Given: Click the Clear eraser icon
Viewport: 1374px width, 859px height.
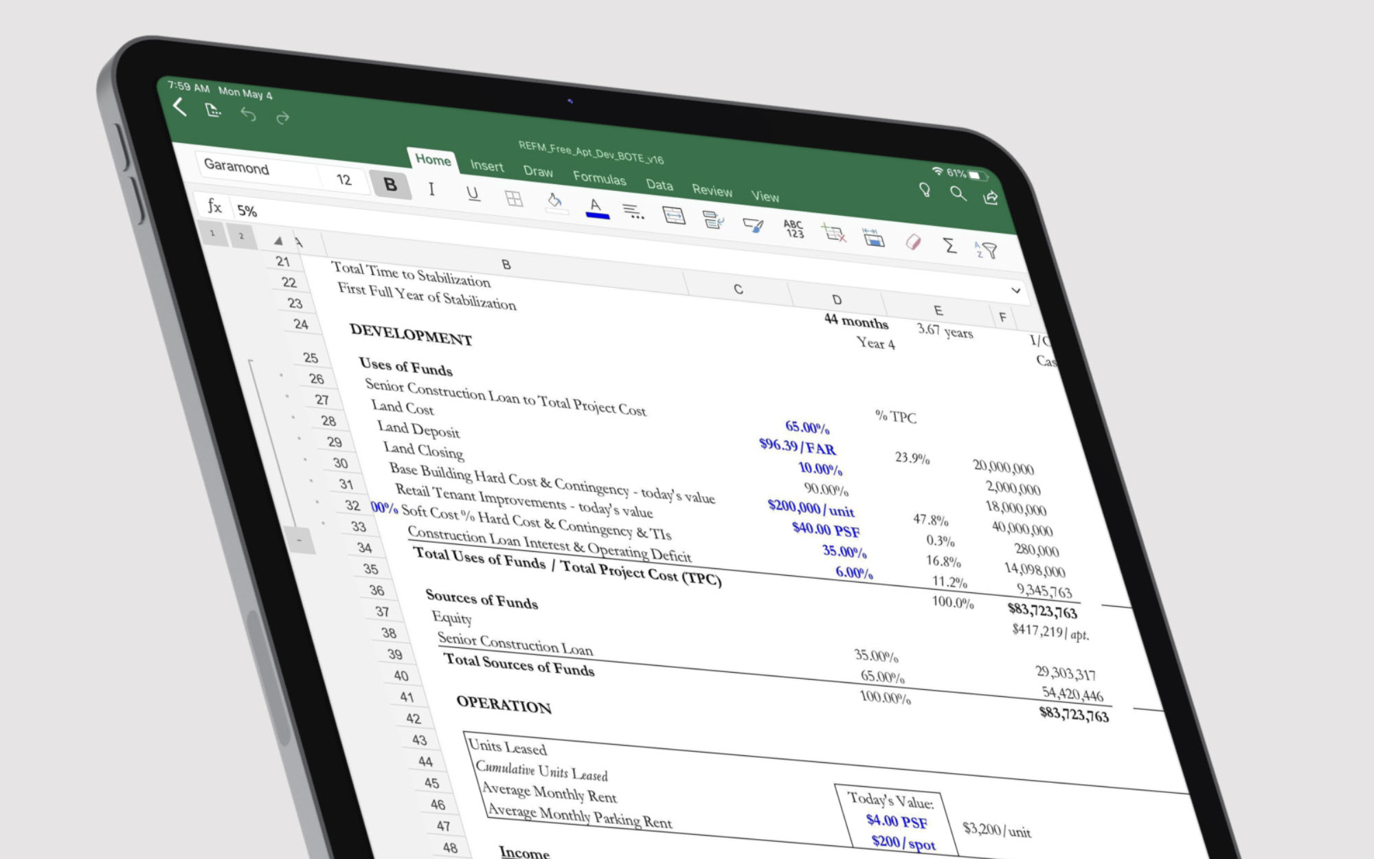Looking at the screenshot, I should click(913, 241).
